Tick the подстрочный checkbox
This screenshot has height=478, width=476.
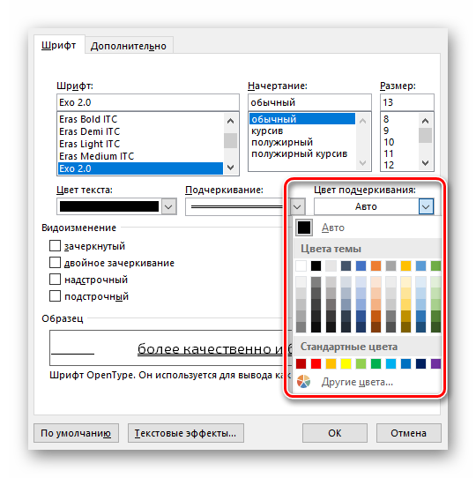[55, 295]
